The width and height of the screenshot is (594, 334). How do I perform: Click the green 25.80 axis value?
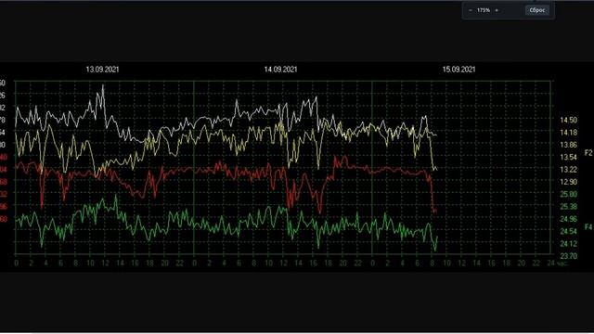point(569,194)
